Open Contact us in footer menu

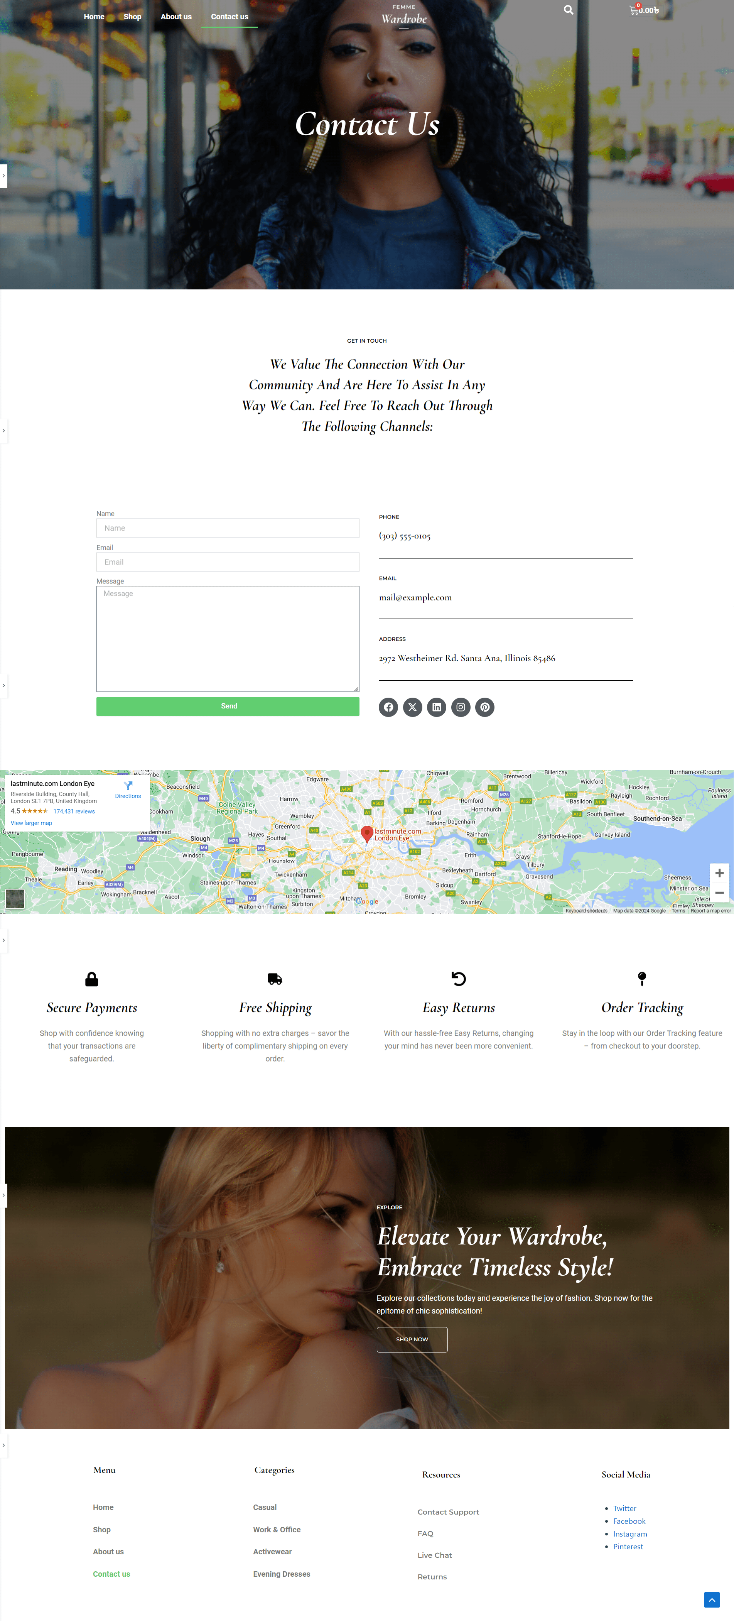click(111, 1574)
